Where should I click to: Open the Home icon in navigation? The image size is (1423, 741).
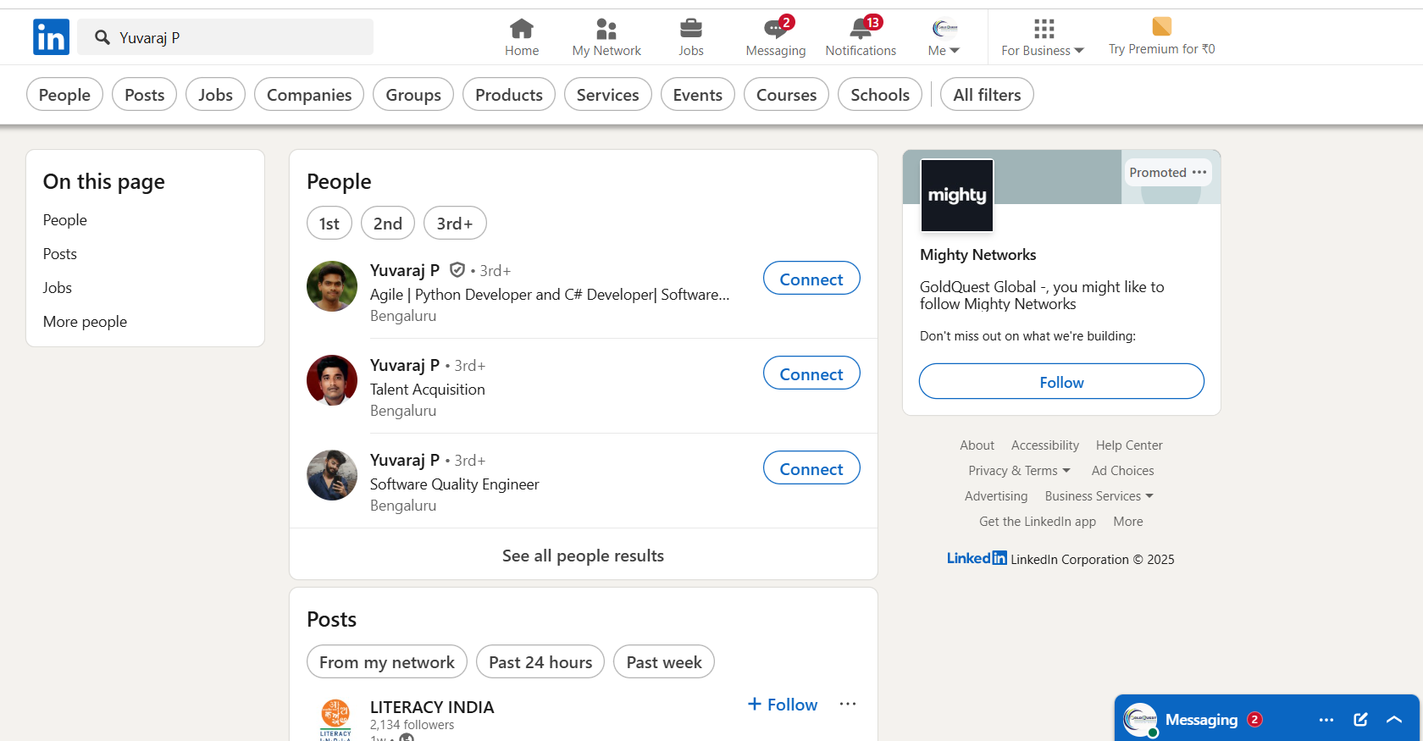pyautogui.click(x=522, y=29)
